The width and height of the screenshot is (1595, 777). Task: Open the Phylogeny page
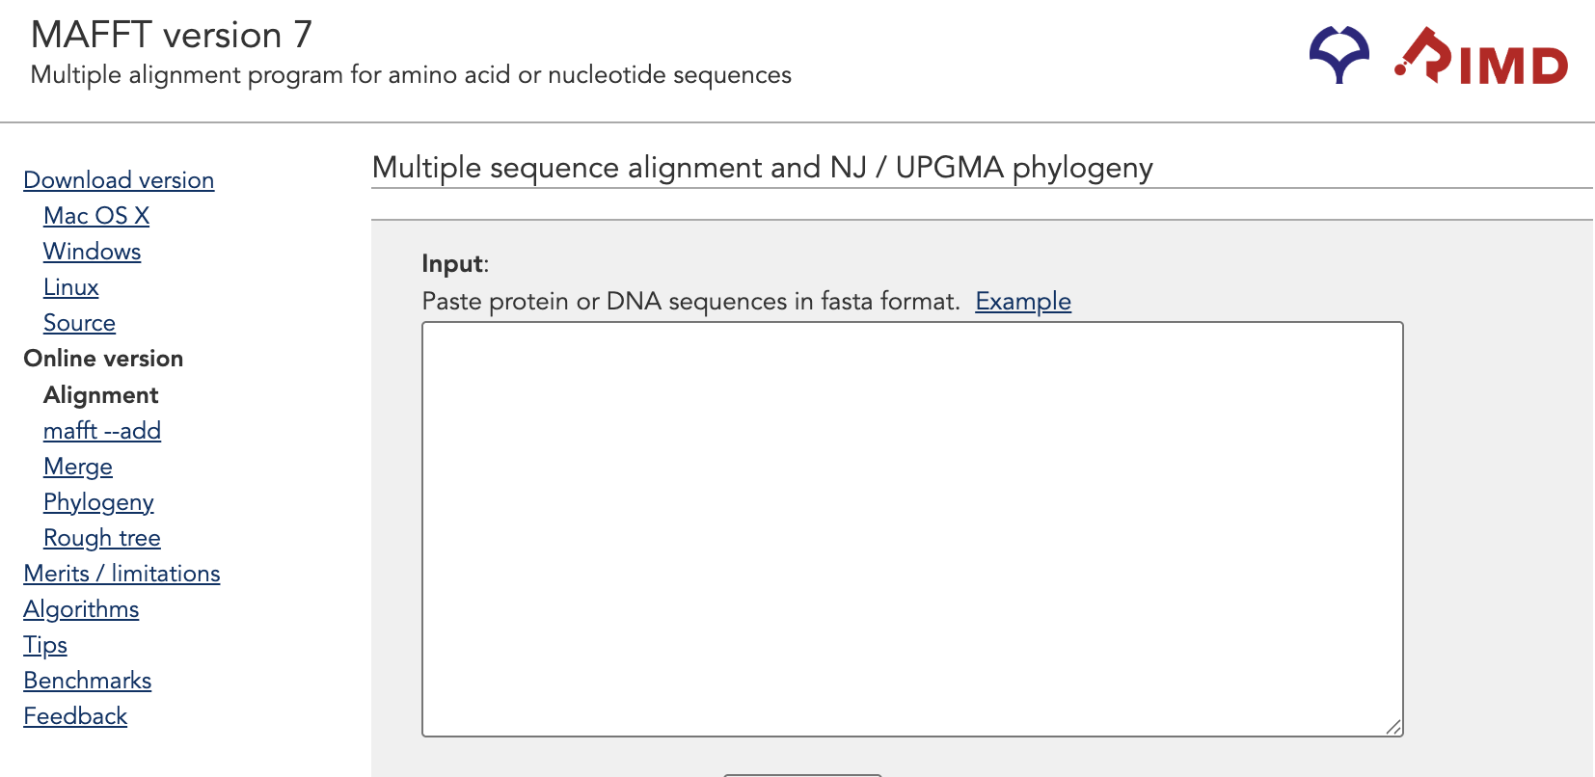point(98,502)
